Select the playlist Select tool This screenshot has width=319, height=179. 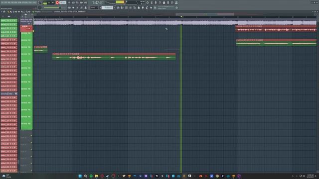pyautogui.click(x=24, y=11)
